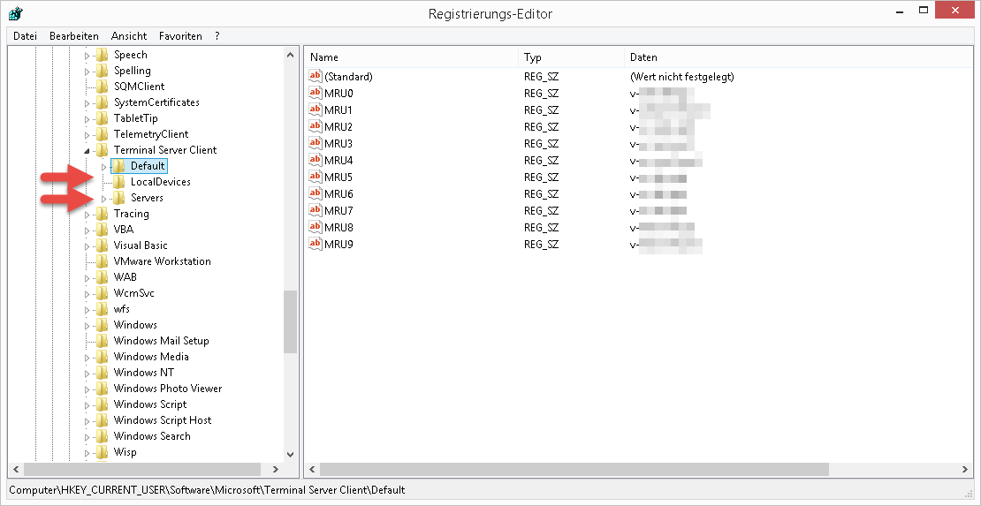Click the folder icon of TabletTip key

[x=102, y=118]
